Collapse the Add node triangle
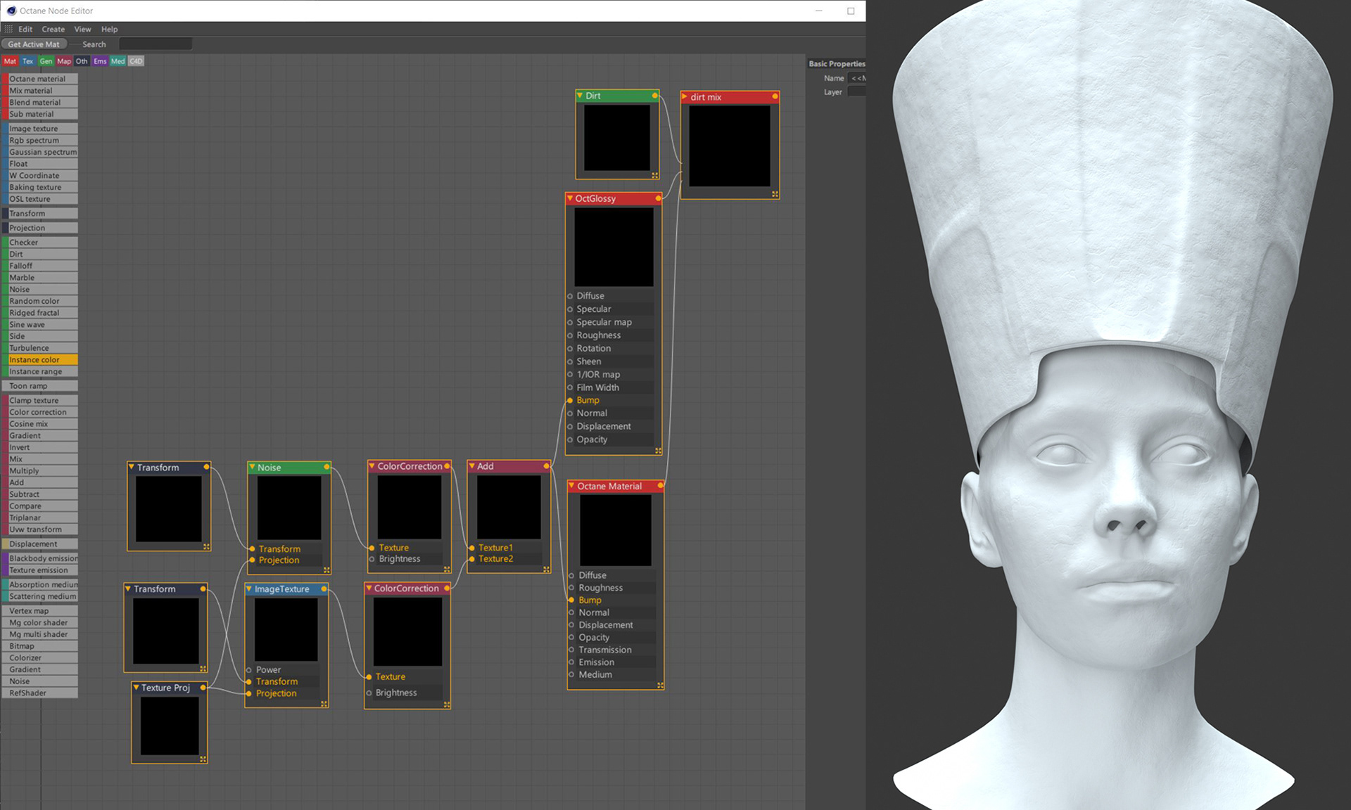This screenshot has height=810, width=1351. pyautogui.click(x=472, y=466)
